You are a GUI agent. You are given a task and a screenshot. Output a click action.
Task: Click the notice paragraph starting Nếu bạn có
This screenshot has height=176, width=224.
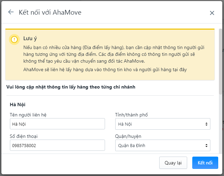(114, 54)
